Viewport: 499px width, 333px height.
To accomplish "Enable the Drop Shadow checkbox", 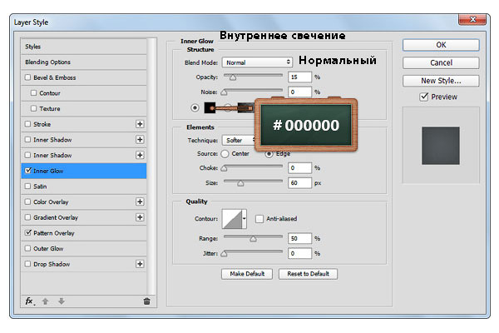I will coord(28,264).
